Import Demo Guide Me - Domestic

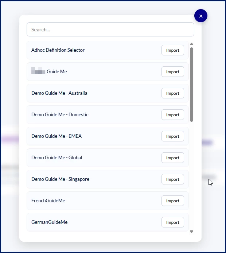(x=173, y=115)
